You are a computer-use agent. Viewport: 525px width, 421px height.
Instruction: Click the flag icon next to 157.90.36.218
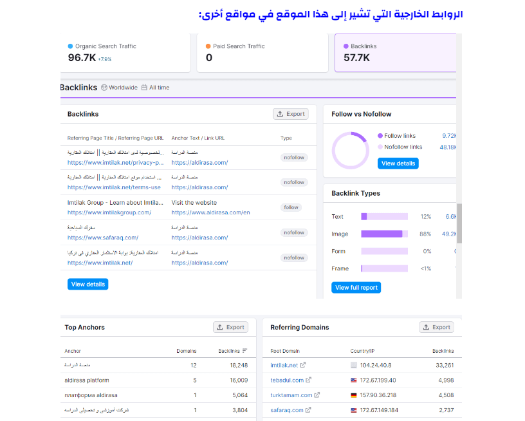354,395
